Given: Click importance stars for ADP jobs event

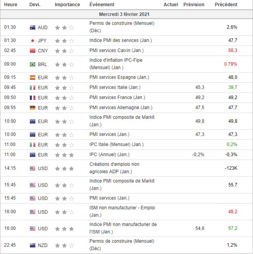Looking at the screenshot, I should point(64,168).
